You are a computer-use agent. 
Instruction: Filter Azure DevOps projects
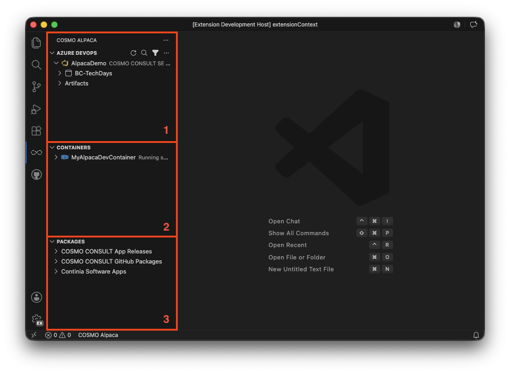pos(155,53)
